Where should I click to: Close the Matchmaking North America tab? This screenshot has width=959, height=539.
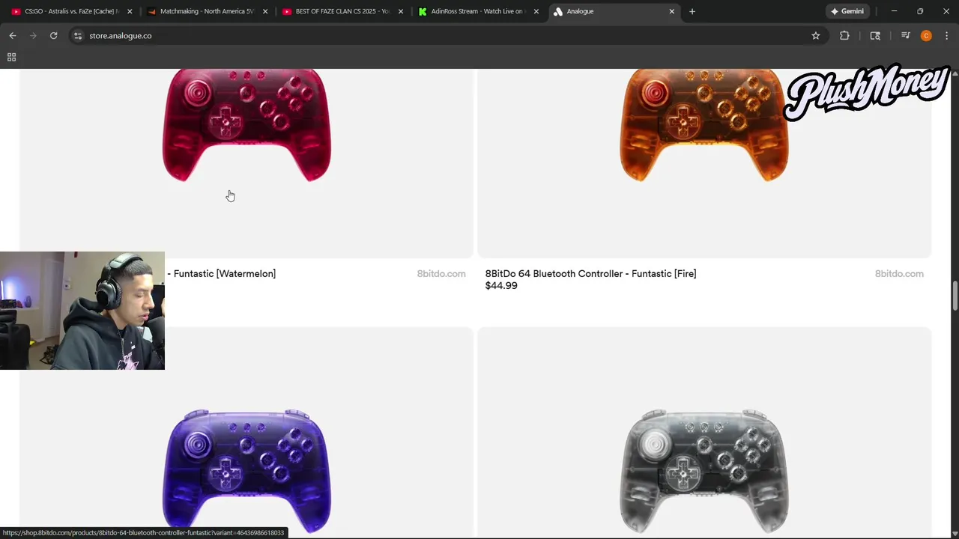point(264,11)
